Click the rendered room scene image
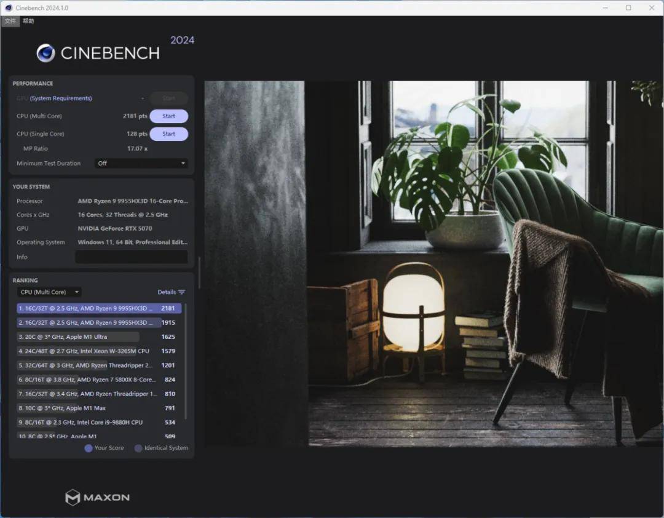This screenshot has width=664, height=518. (x=433, y=263)
